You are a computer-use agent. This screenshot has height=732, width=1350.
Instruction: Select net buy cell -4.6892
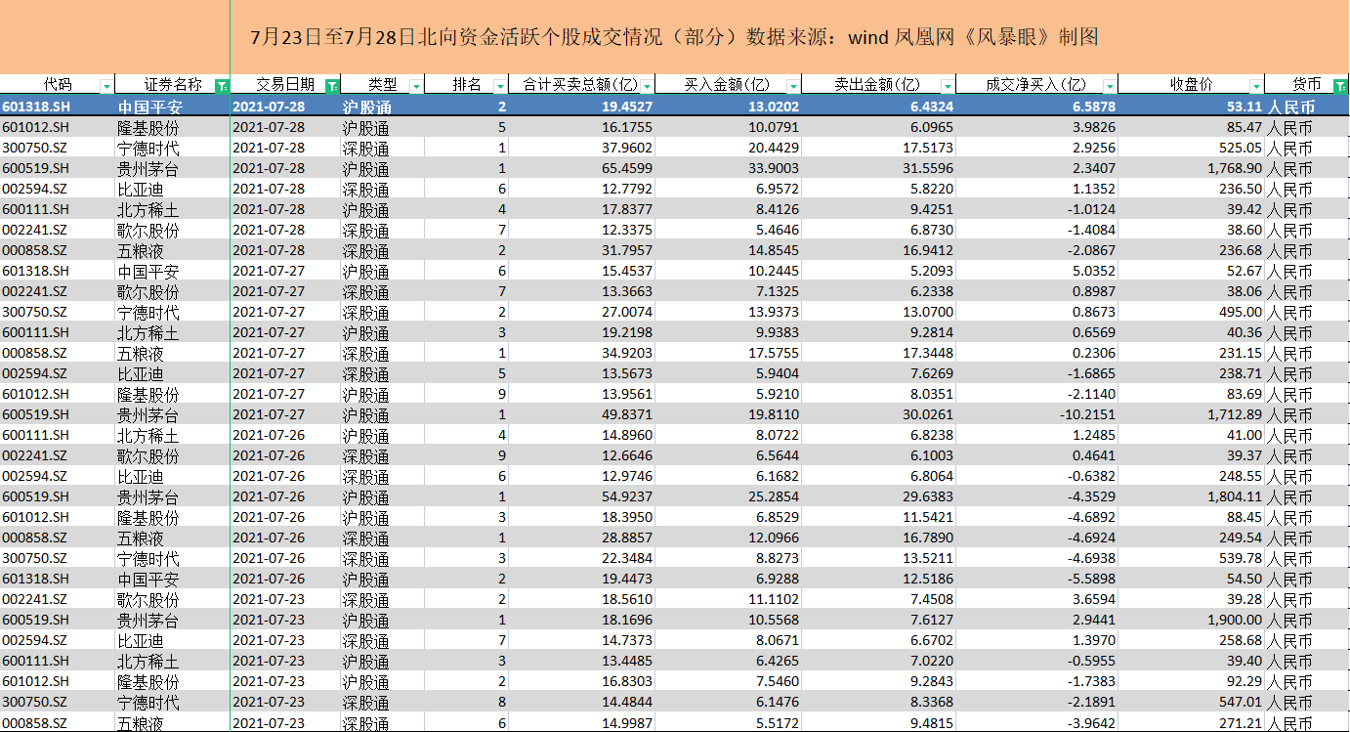click(1036, 517)
